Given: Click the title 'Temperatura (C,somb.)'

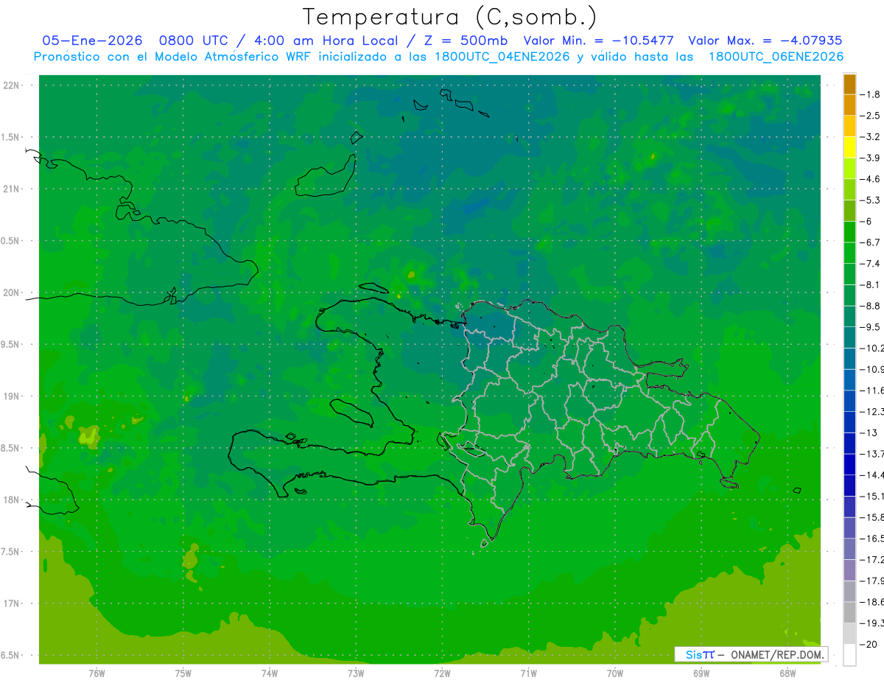Looking at the screenshot, I should pos(450,17).
